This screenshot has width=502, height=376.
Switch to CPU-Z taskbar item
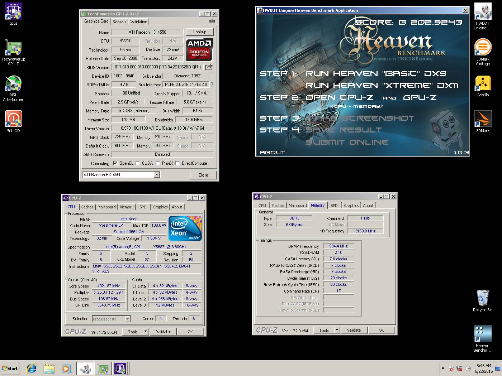pyautogui.click(x=120, y=368)
